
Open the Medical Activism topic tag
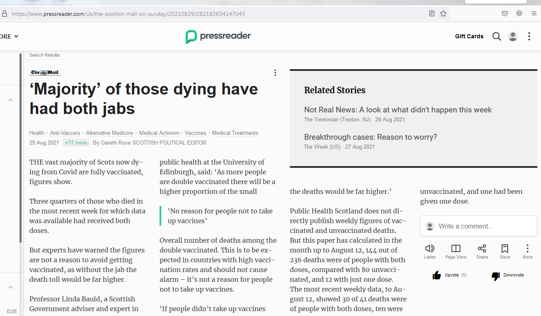click(159, 133)
